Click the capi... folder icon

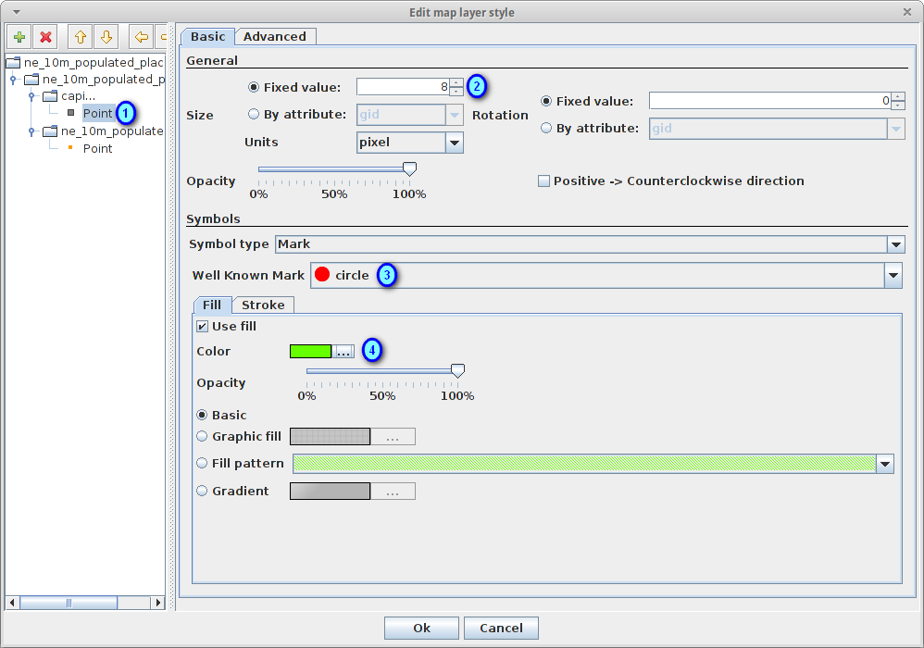click(51, 96)
